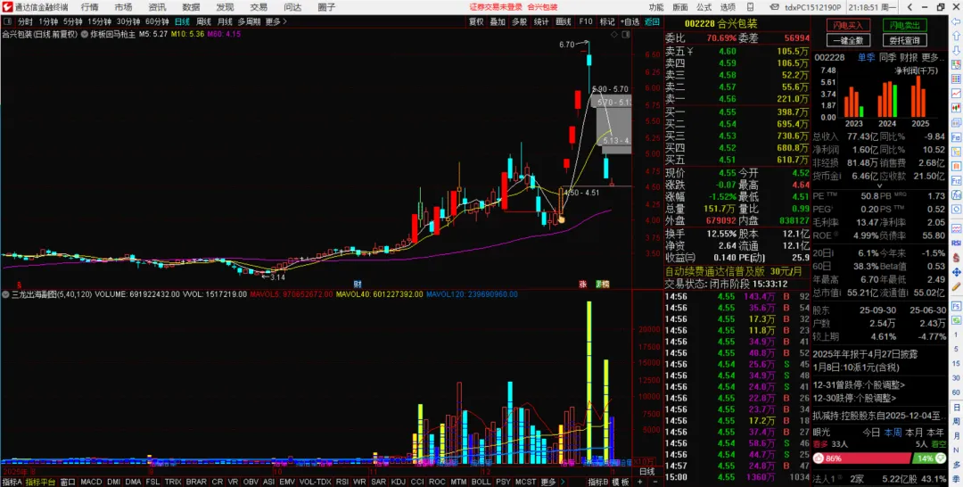This screenshot has width=963, height=487.
Task: Click the +自选 button
Action: [630, 21]
